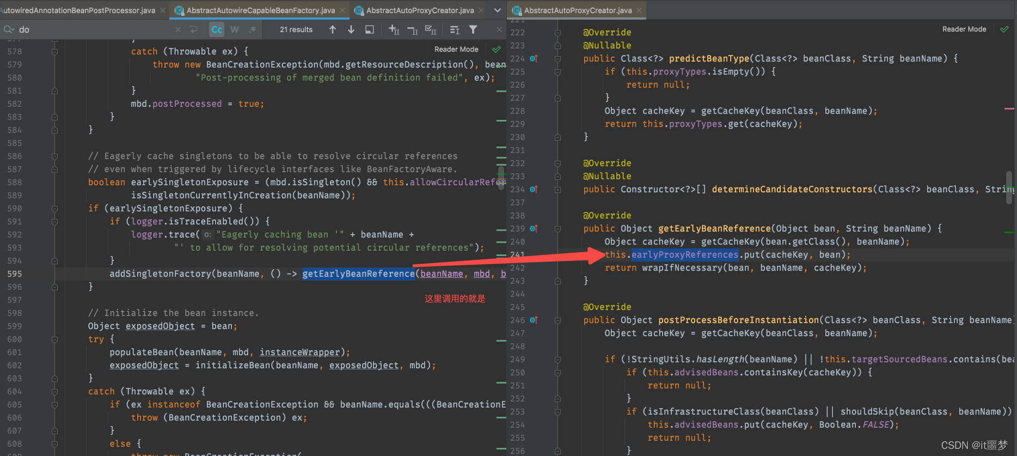The height and width of the screenshot is (456, 1017).
Task: Open the search filter funnel
Action: 473,29
